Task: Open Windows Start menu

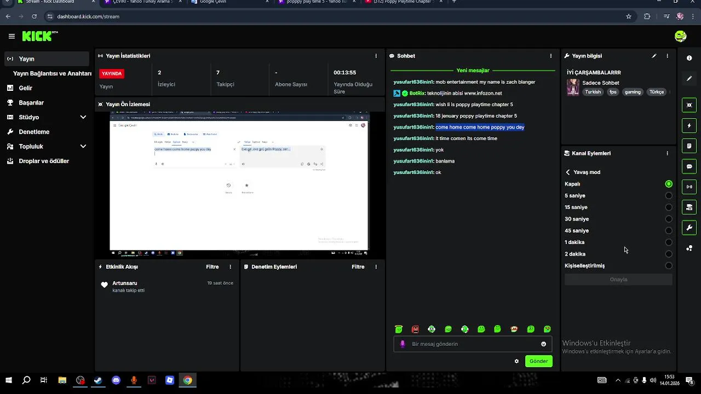Action: click(8, 380)
